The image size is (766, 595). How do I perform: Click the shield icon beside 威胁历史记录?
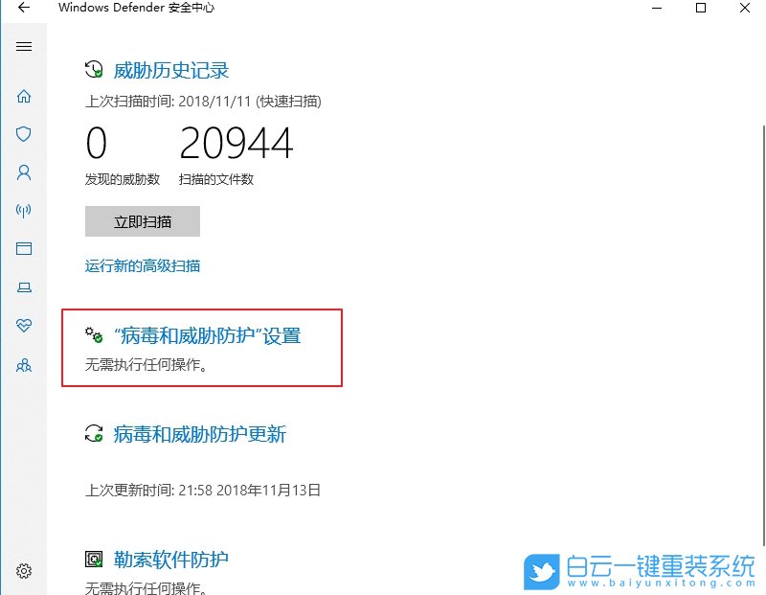click(91, 69)
